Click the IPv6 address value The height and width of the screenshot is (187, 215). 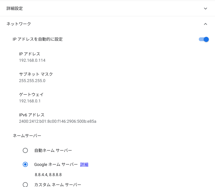click(58, 121)
